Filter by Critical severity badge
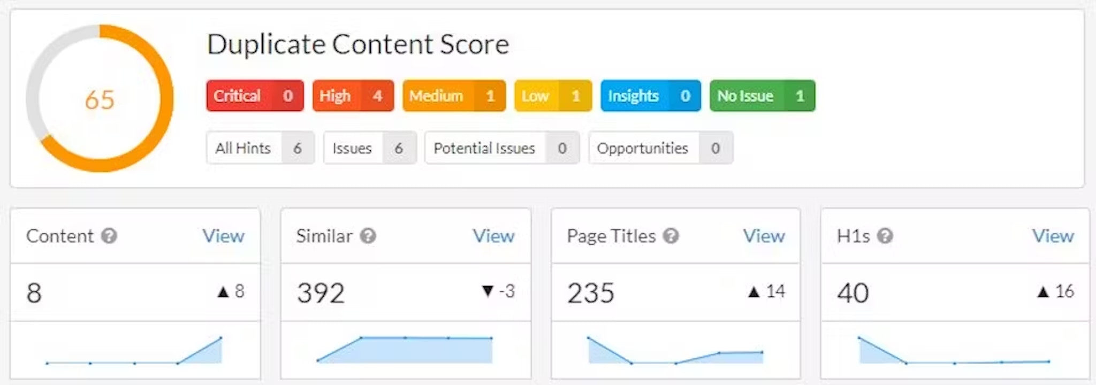 255,96
